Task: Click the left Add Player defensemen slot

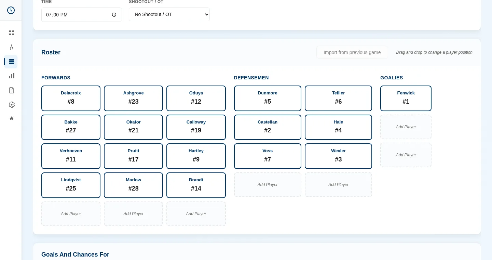Action: click(268, 185)
